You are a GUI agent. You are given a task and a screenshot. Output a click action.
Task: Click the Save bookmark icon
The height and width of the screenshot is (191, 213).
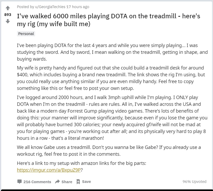click(78, 182)
